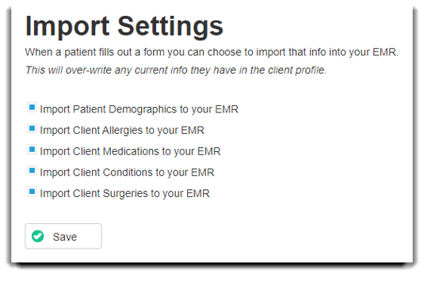424x285 pixels.
Task: Click the word 'Demographics' in first option
Action: pyautogui.click(x=143, y=109)
